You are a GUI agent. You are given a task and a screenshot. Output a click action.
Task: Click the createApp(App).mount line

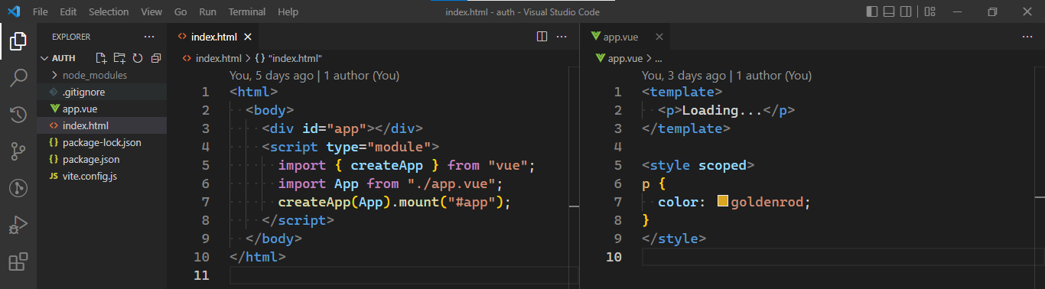[x=394, y=202]
